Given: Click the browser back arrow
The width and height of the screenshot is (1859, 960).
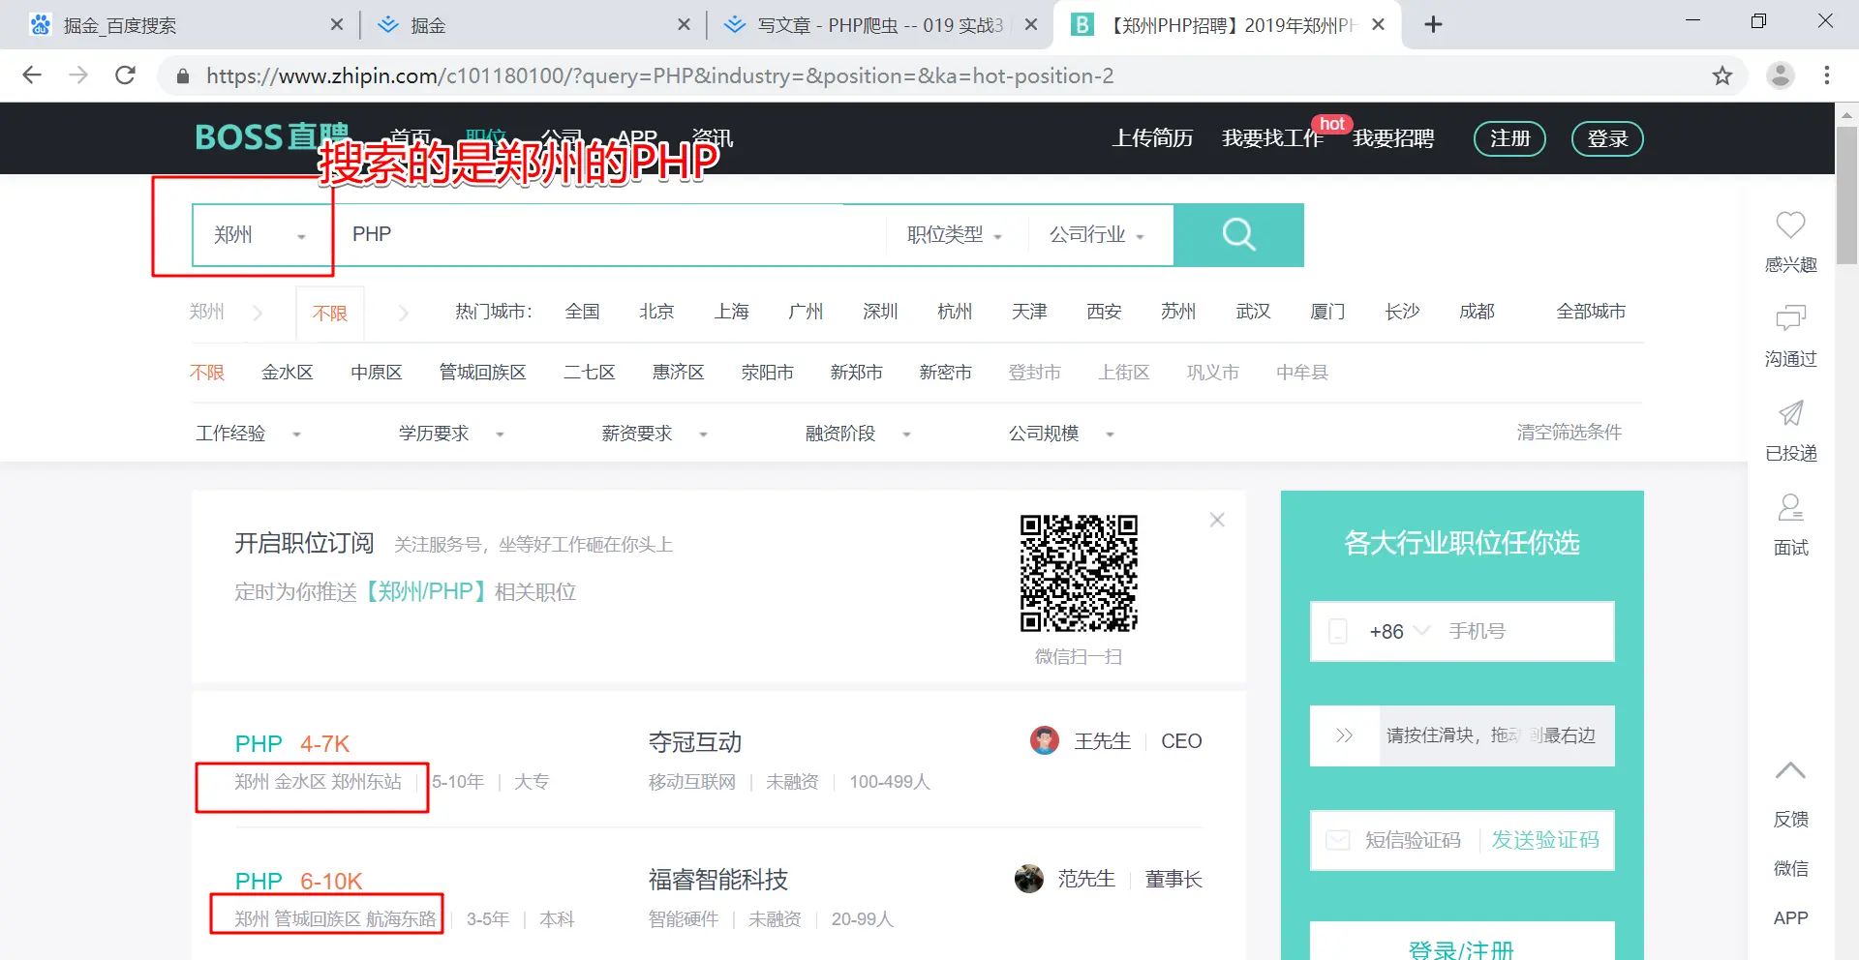Looking at the screenshot, I should (x=32, y=75).
